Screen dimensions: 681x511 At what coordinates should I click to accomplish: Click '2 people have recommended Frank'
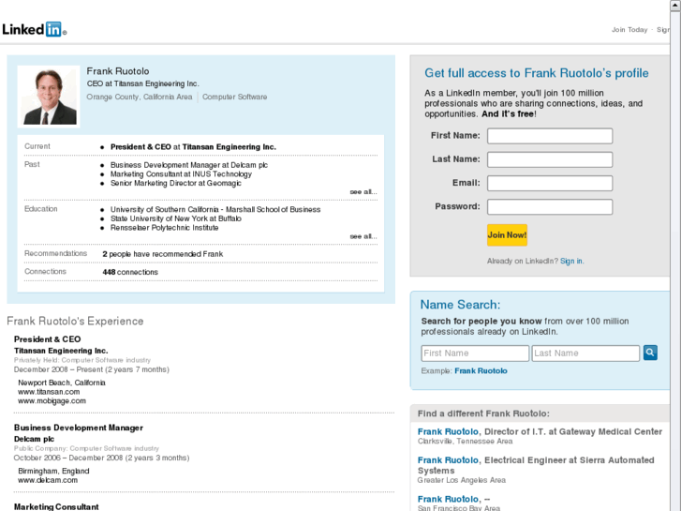click(x=162, y=254)
